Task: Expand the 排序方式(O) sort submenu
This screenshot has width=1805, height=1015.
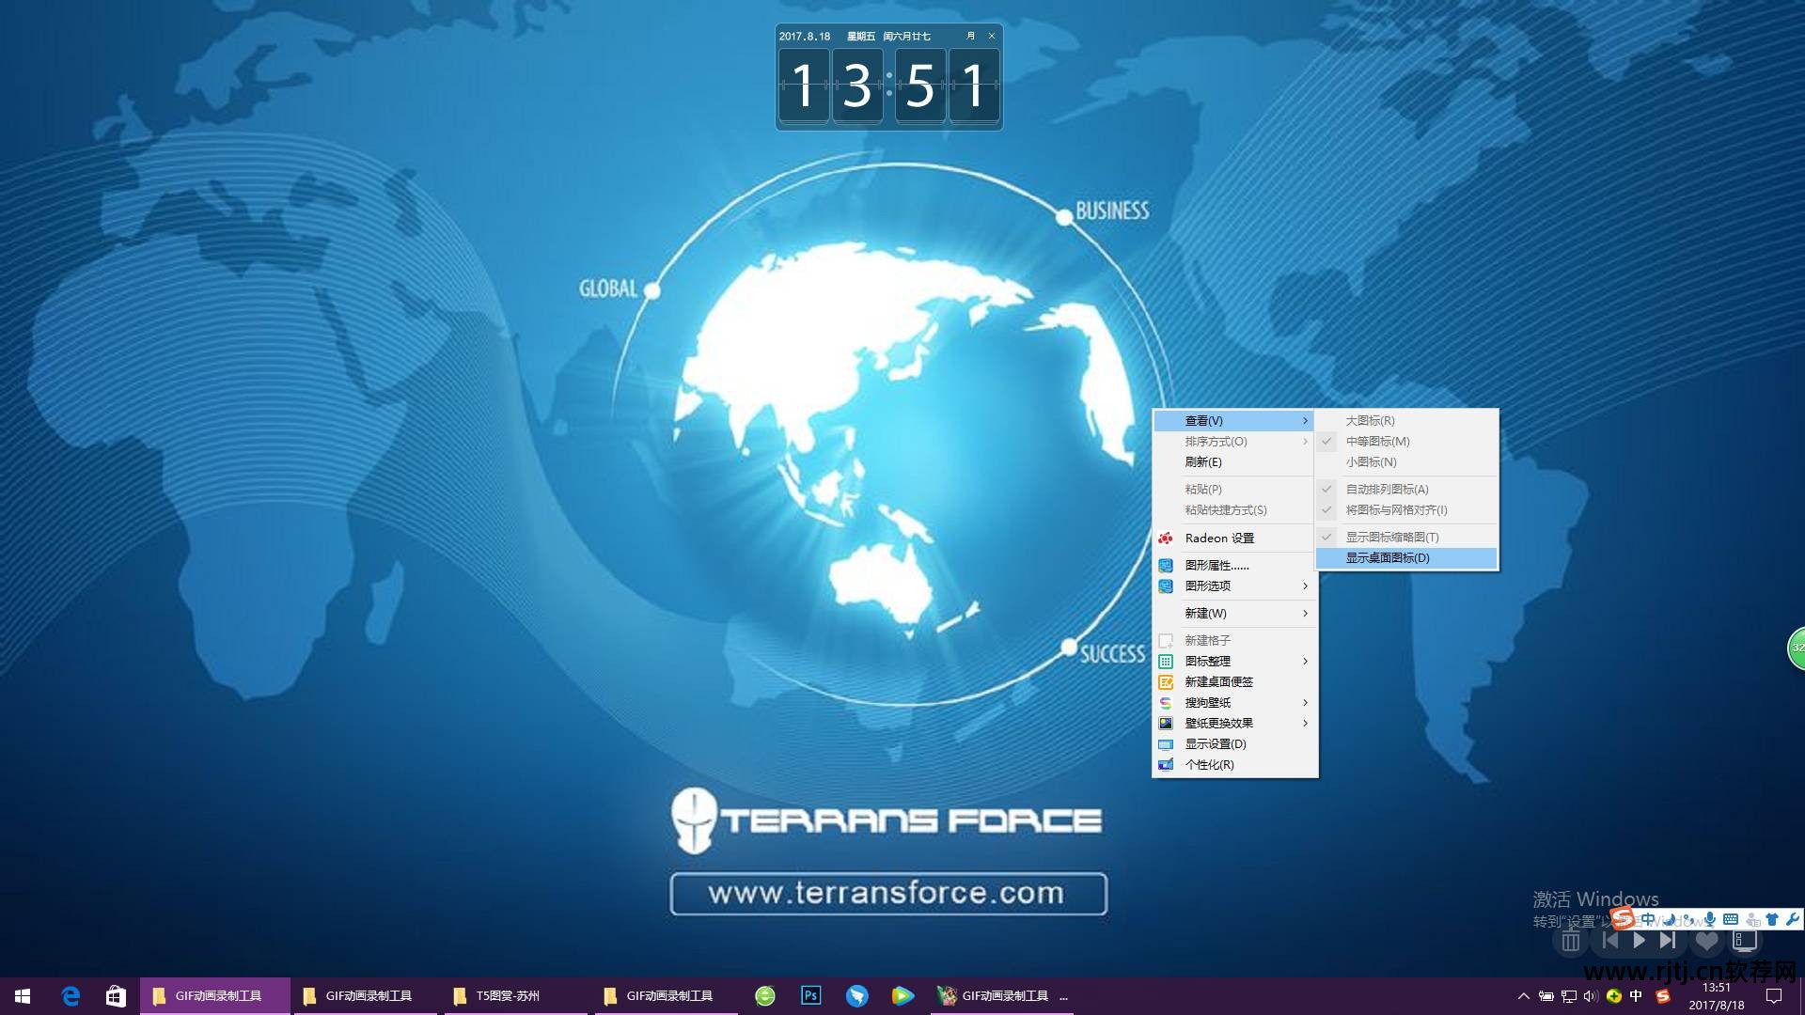Action: pos(1234,441)
